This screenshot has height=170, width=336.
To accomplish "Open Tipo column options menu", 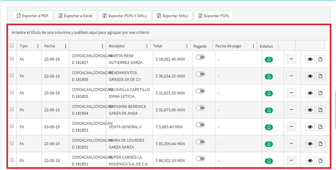I will (38, 46).
